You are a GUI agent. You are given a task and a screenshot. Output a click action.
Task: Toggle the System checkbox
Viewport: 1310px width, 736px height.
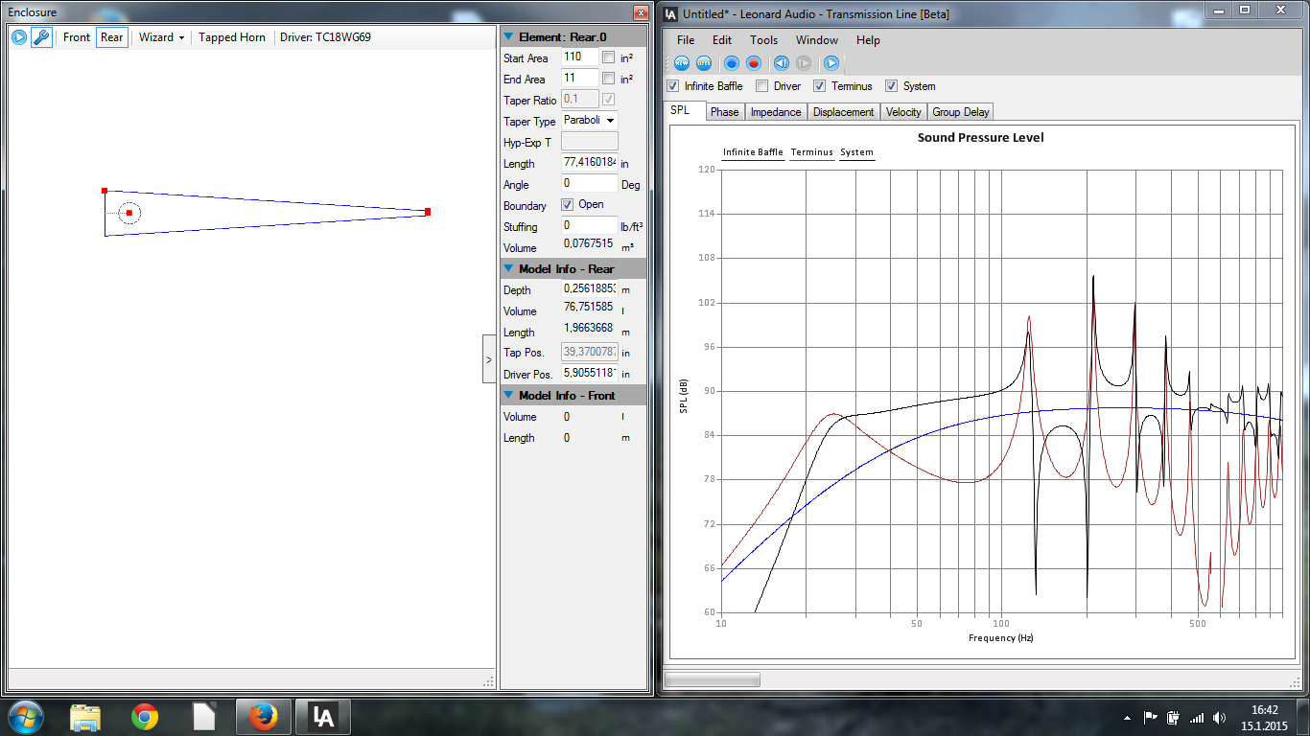click(891, 85)
